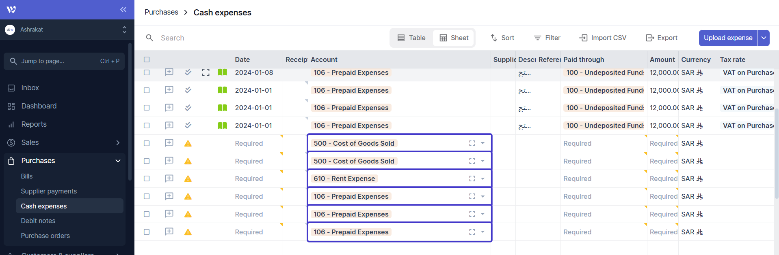The height and width of the screenshot is (255, 779).
Task: Check the box for Rent Expense row
Action: click(147, 179)
